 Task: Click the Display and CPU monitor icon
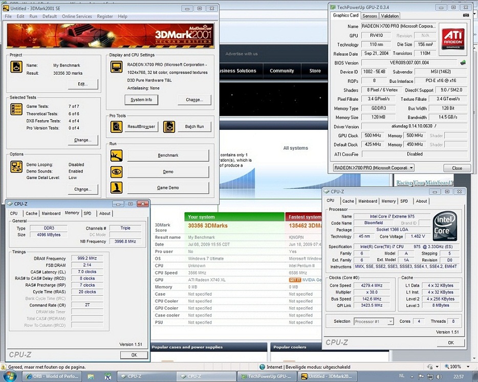(x=117, y=66)
